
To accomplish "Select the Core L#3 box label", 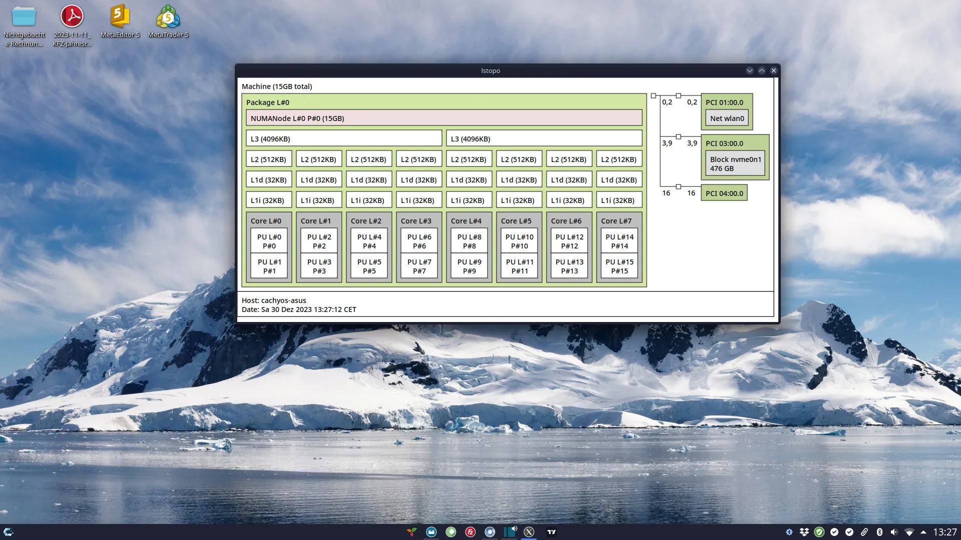I will click(x=415, y=220).
